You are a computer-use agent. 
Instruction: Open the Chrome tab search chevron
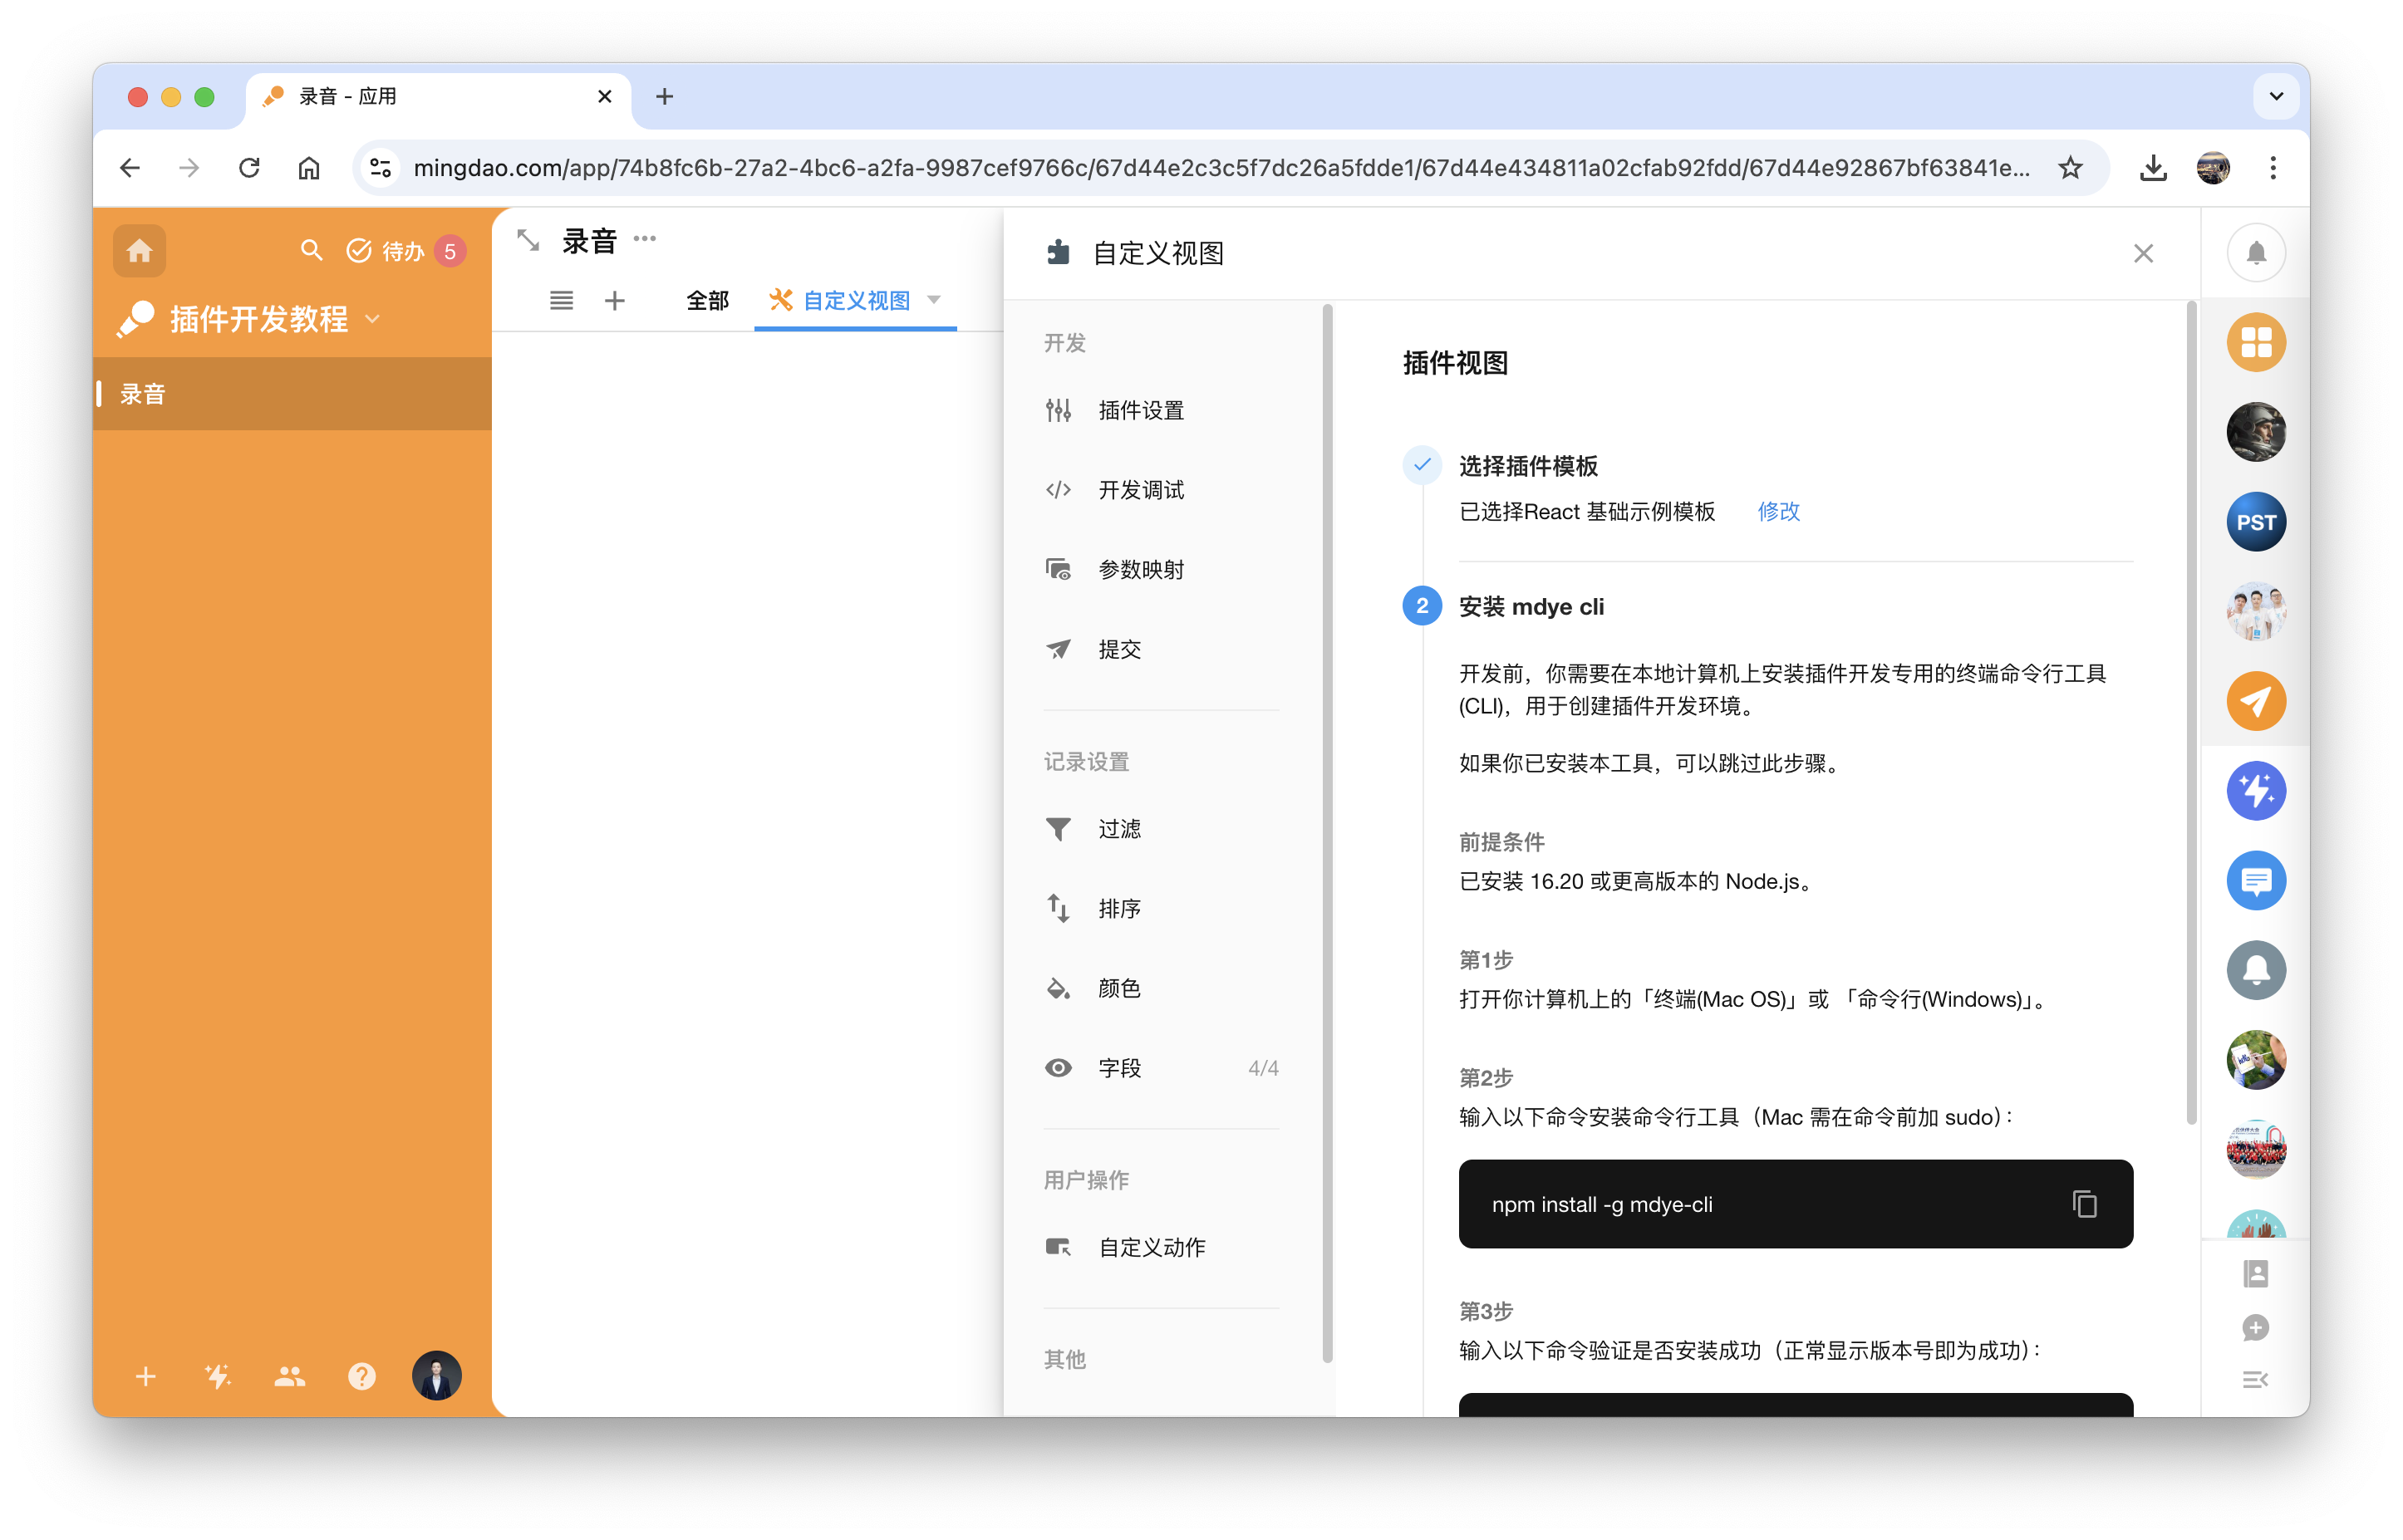2275,96
